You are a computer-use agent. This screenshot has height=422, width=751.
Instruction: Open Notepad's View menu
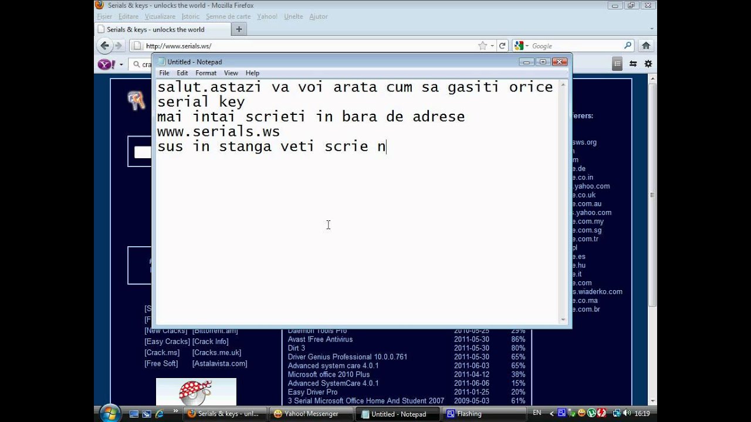(231, 73)
